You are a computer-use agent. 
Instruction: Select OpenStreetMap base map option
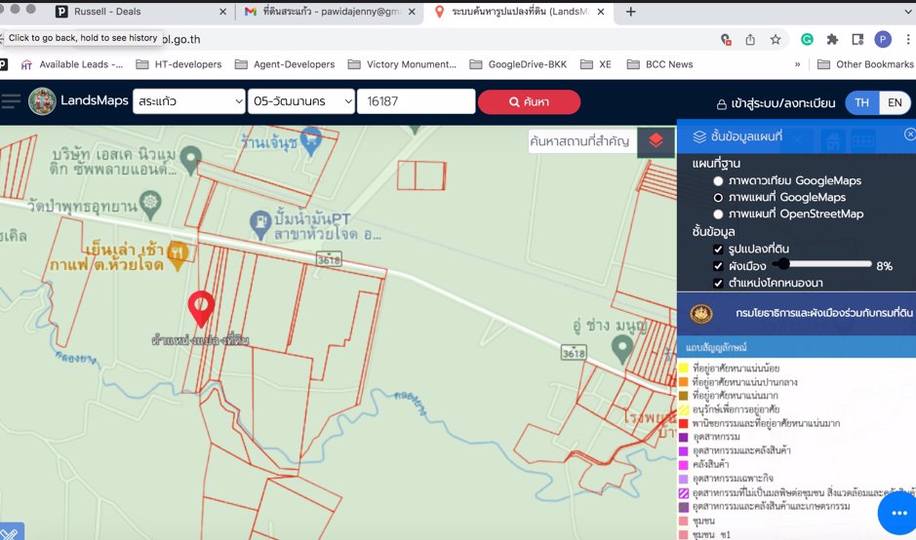pyautogui.click(x=719, y=214)
